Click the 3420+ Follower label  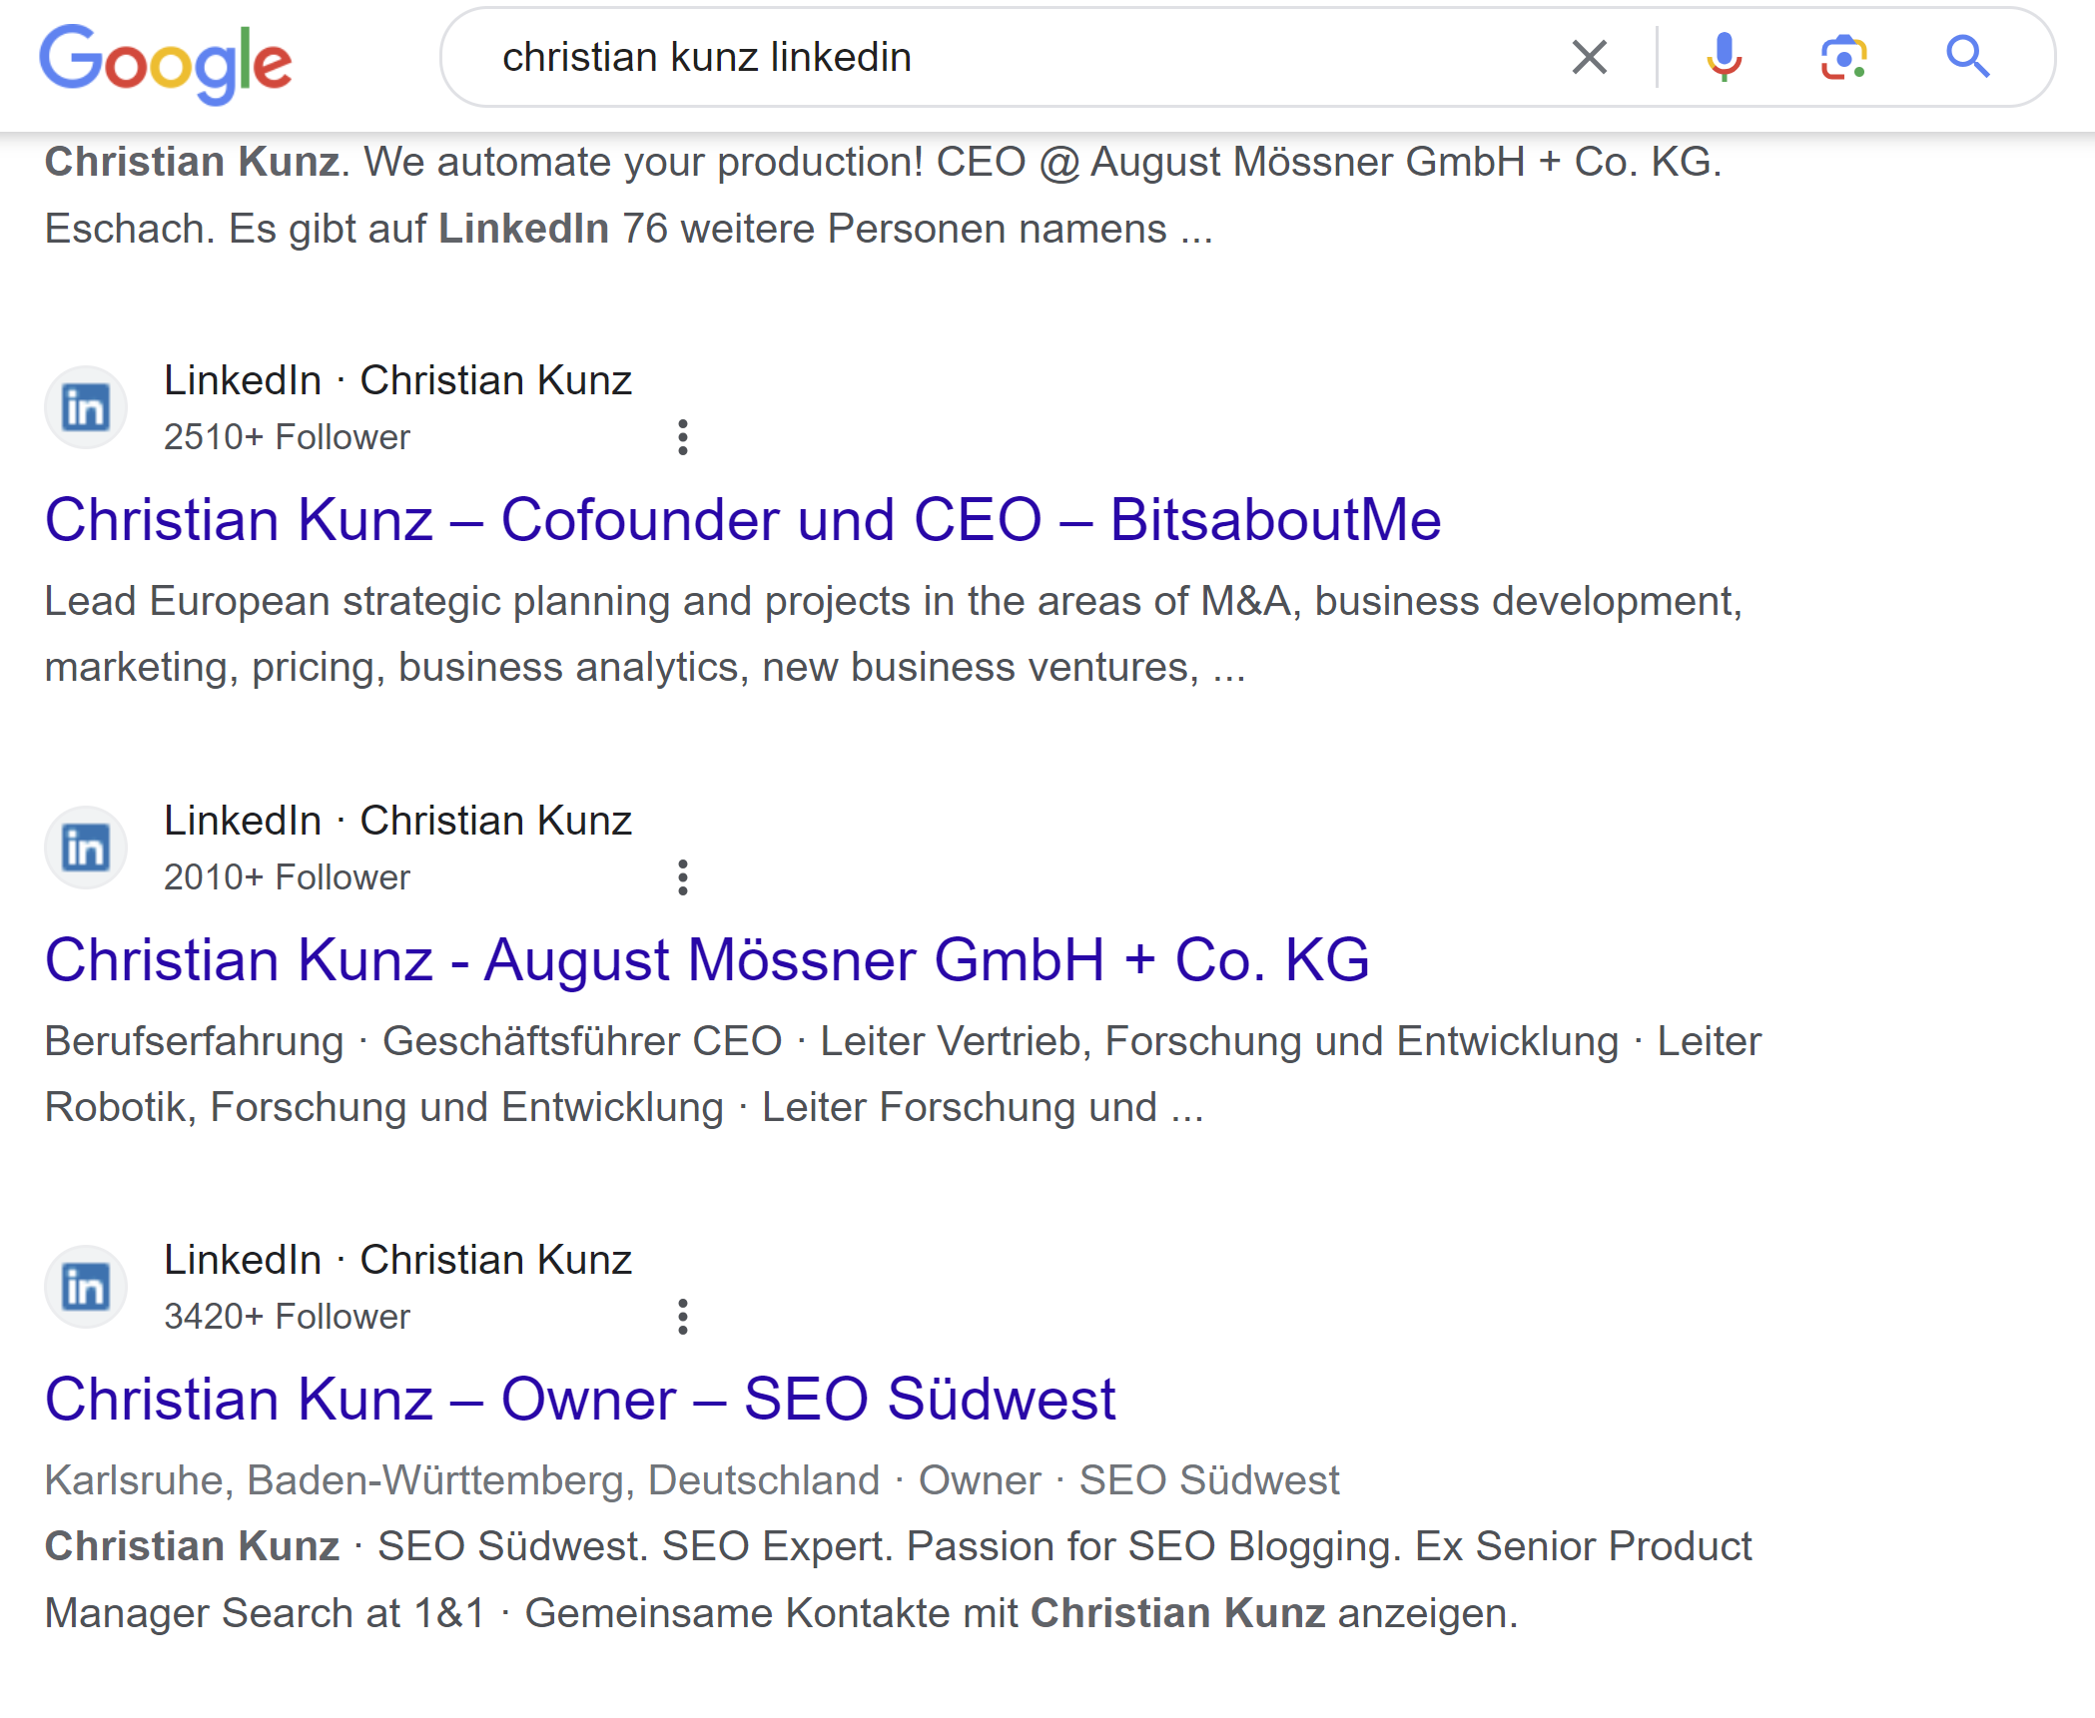(286, 1316)
